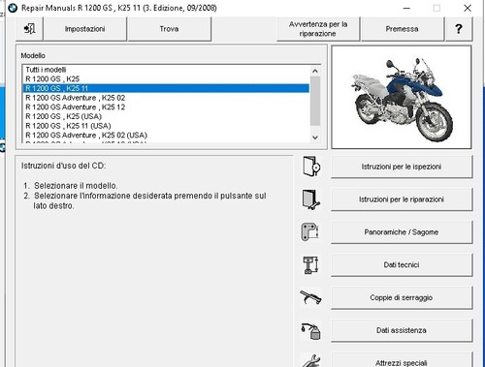485x367 pixels.
Task: Click the blue motorcycle image
Action: [x=402, y=98]
